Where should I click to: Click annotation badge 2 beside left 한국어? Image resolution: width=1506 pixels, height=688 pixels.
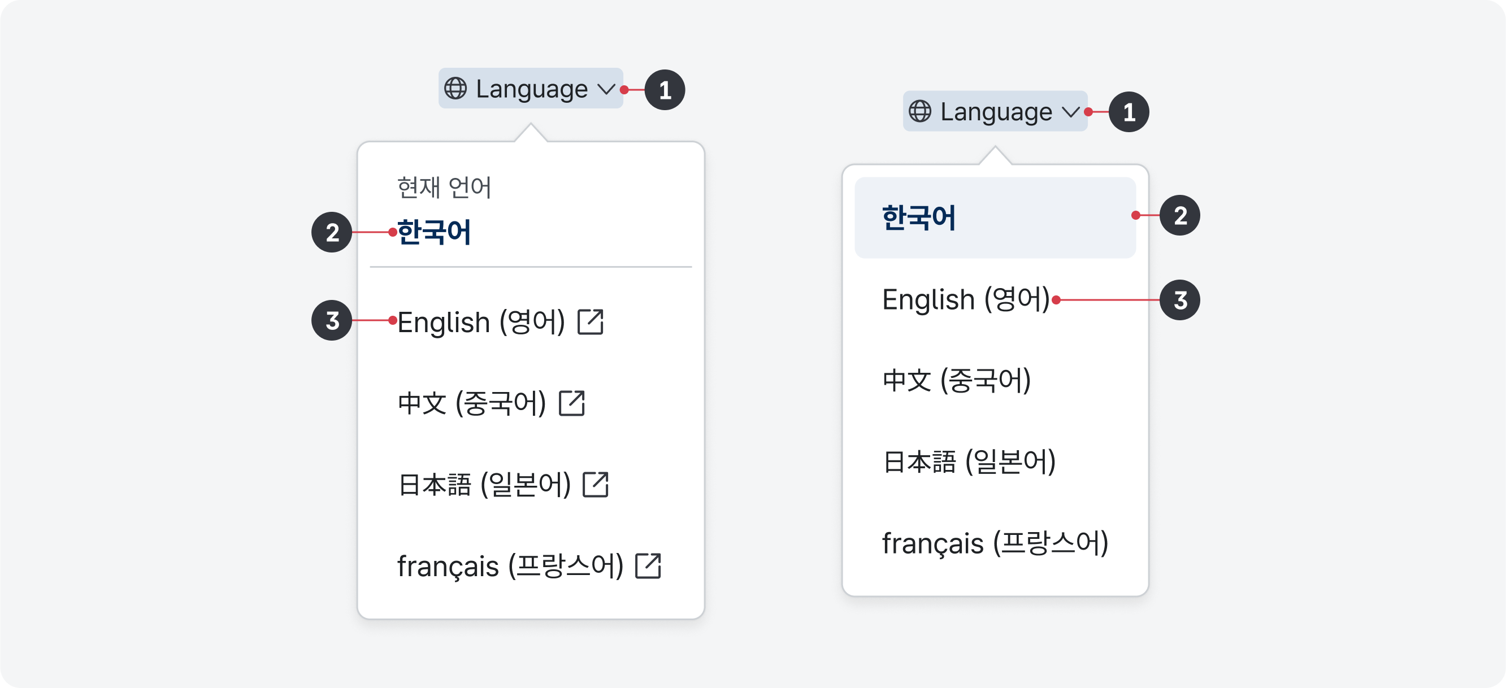(332, 233)
